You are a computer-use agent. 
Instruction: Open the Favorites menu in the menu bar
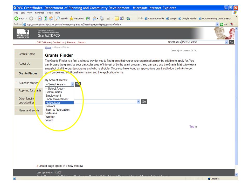[x=40, y=13]
